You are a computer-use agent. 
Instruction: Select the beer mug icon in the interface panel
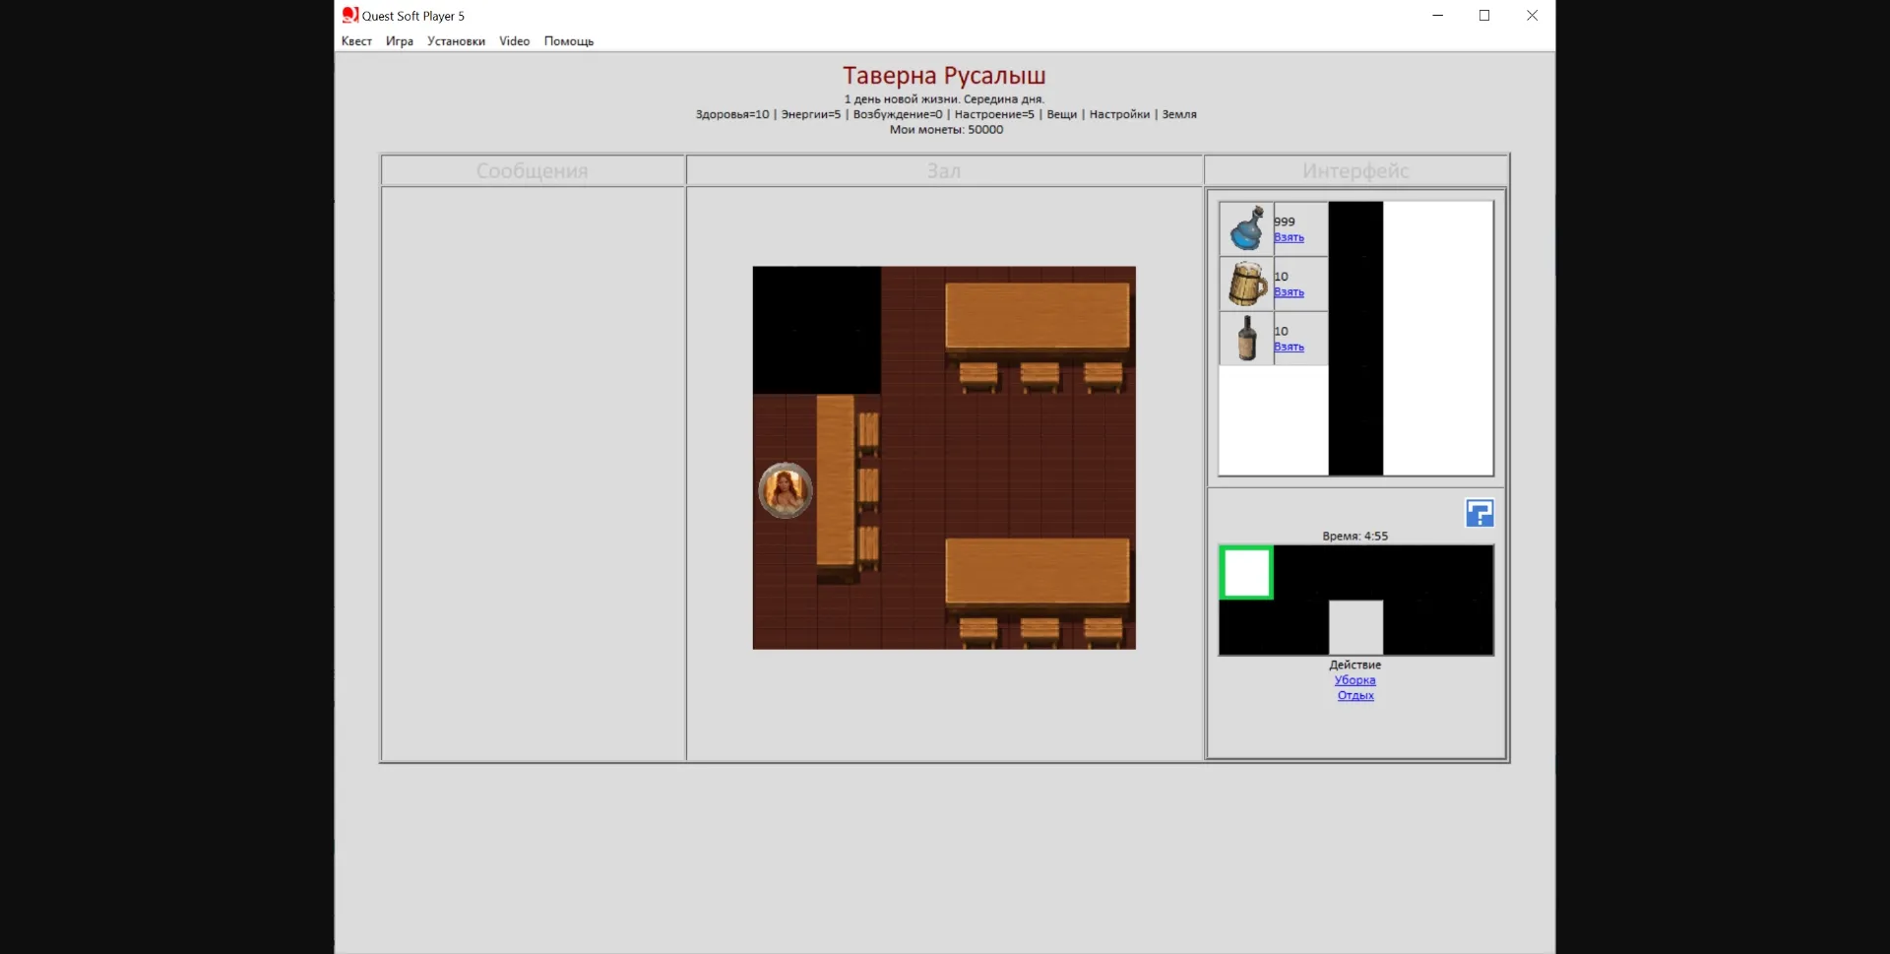point(1245,284)
